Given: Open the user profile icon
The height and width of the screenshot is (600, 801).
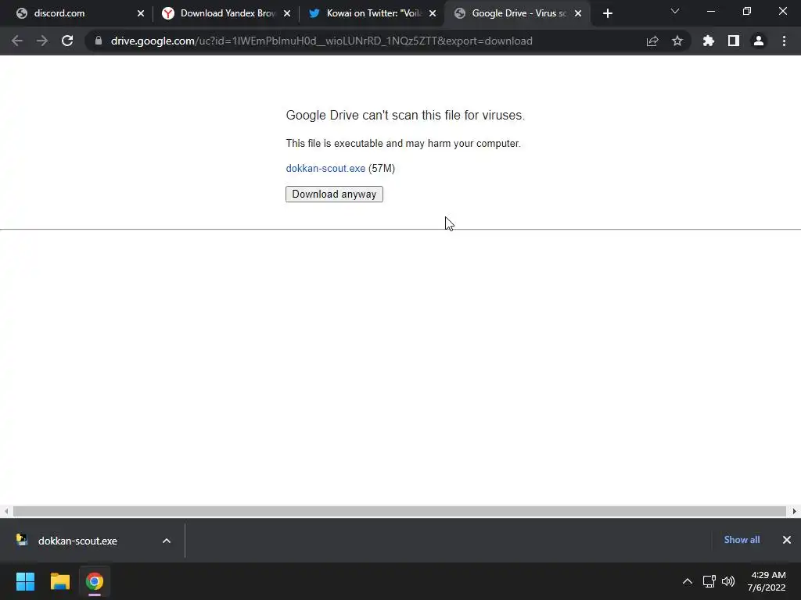Looking at the screenshot, I should pos(759,41).
